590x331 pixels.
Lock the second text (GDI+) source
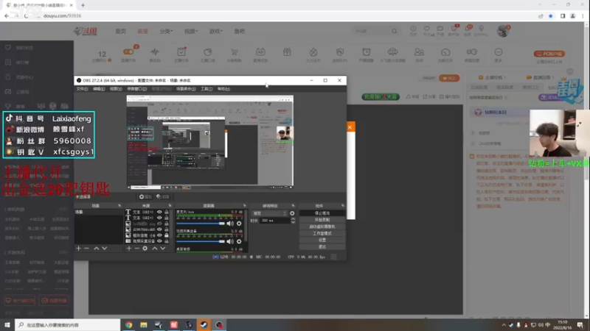coord(167,218)
